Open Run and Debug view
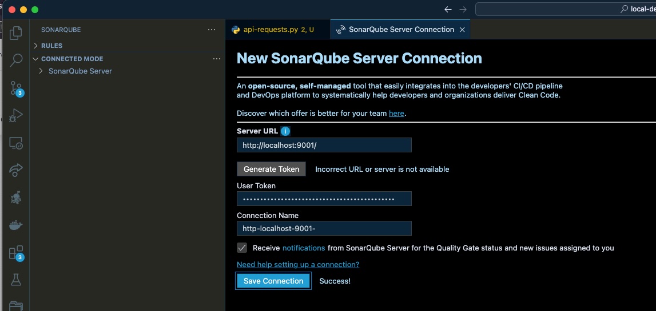 (16, 115)
